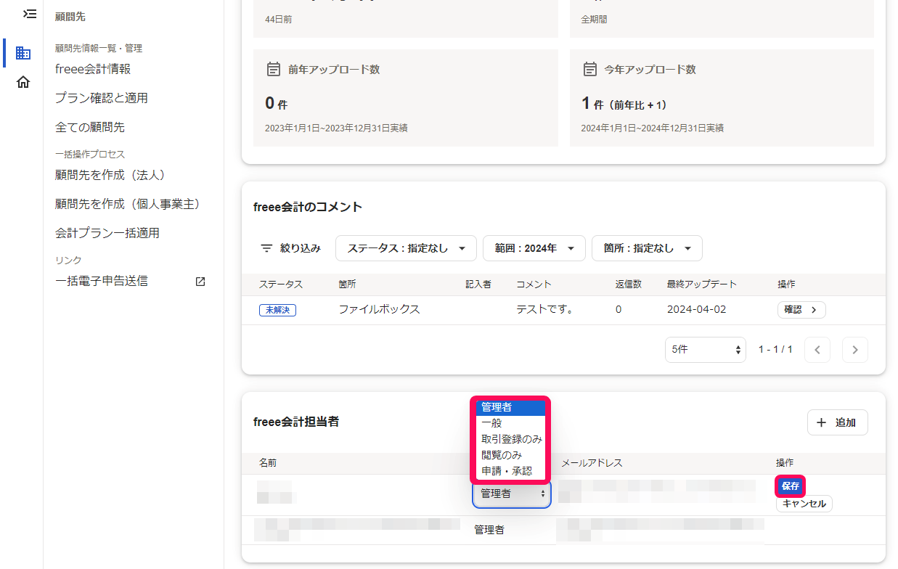Open the 一括電子申告送信 link
This screenshot has width=898, height=569.
tap(102, 281)
